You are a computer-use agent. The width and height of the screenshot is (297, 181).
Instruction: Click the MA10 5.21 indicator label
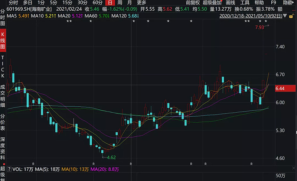point(43,16)
